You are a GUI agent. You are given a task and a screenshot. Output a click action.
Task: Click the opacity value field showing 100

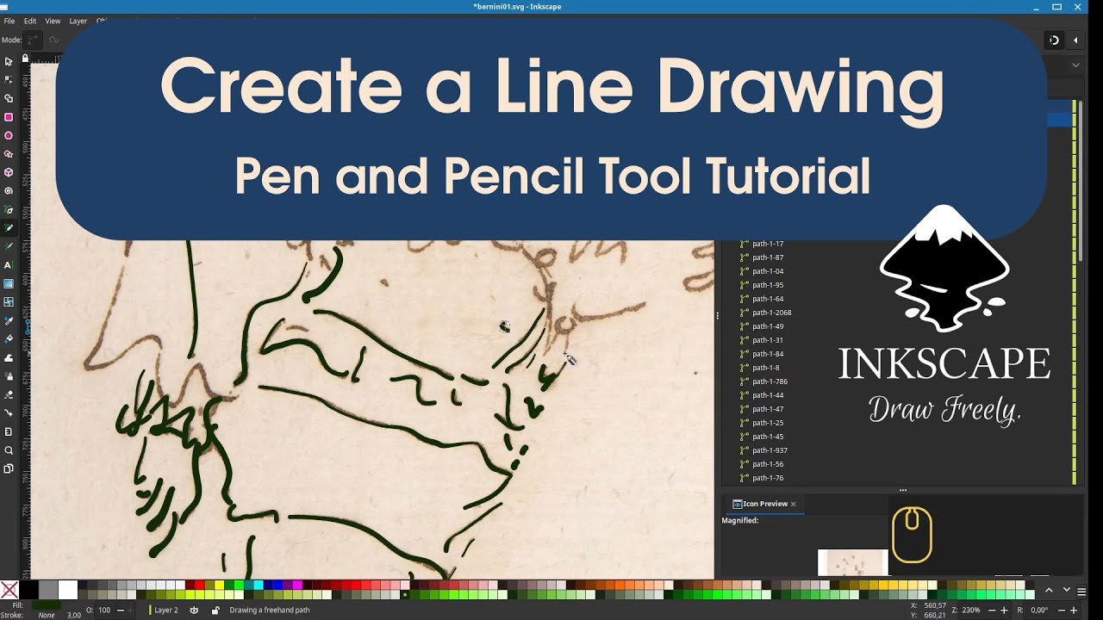[x=104, y=610]
